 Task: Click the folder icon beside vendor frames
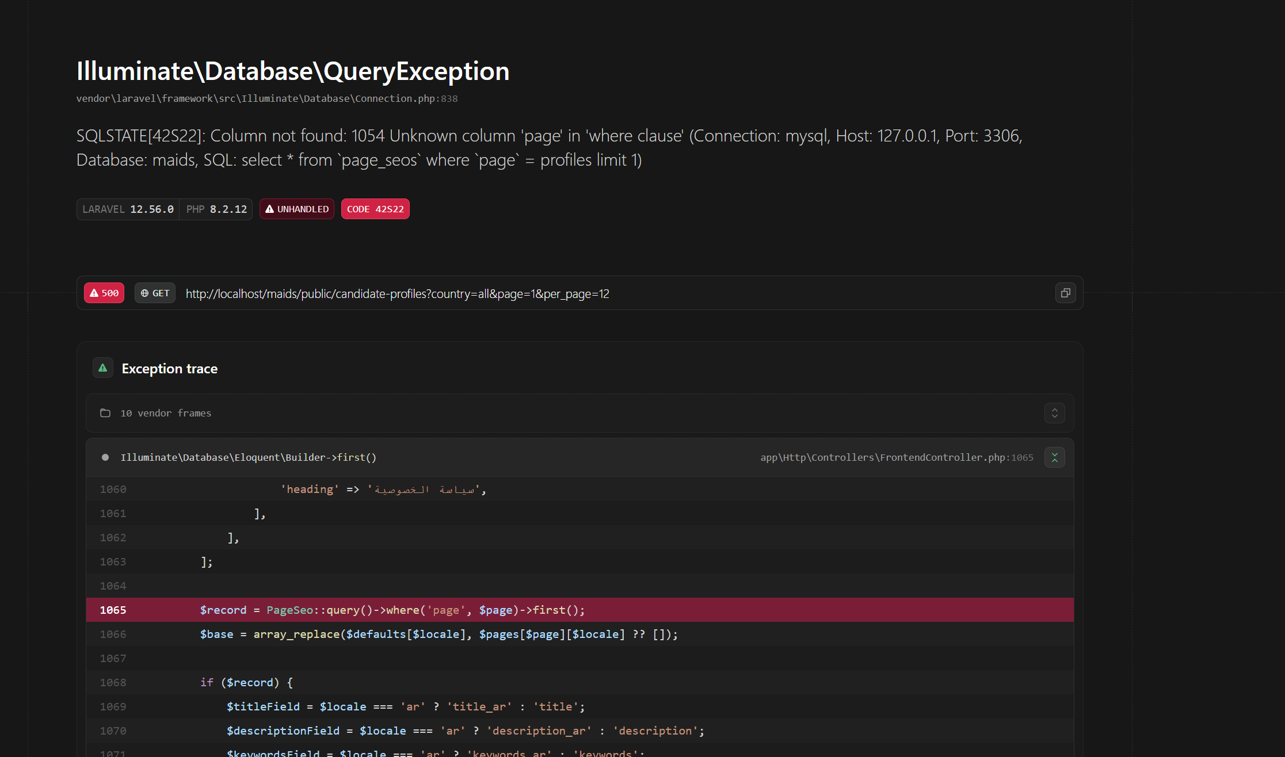[x=105, y=413]
